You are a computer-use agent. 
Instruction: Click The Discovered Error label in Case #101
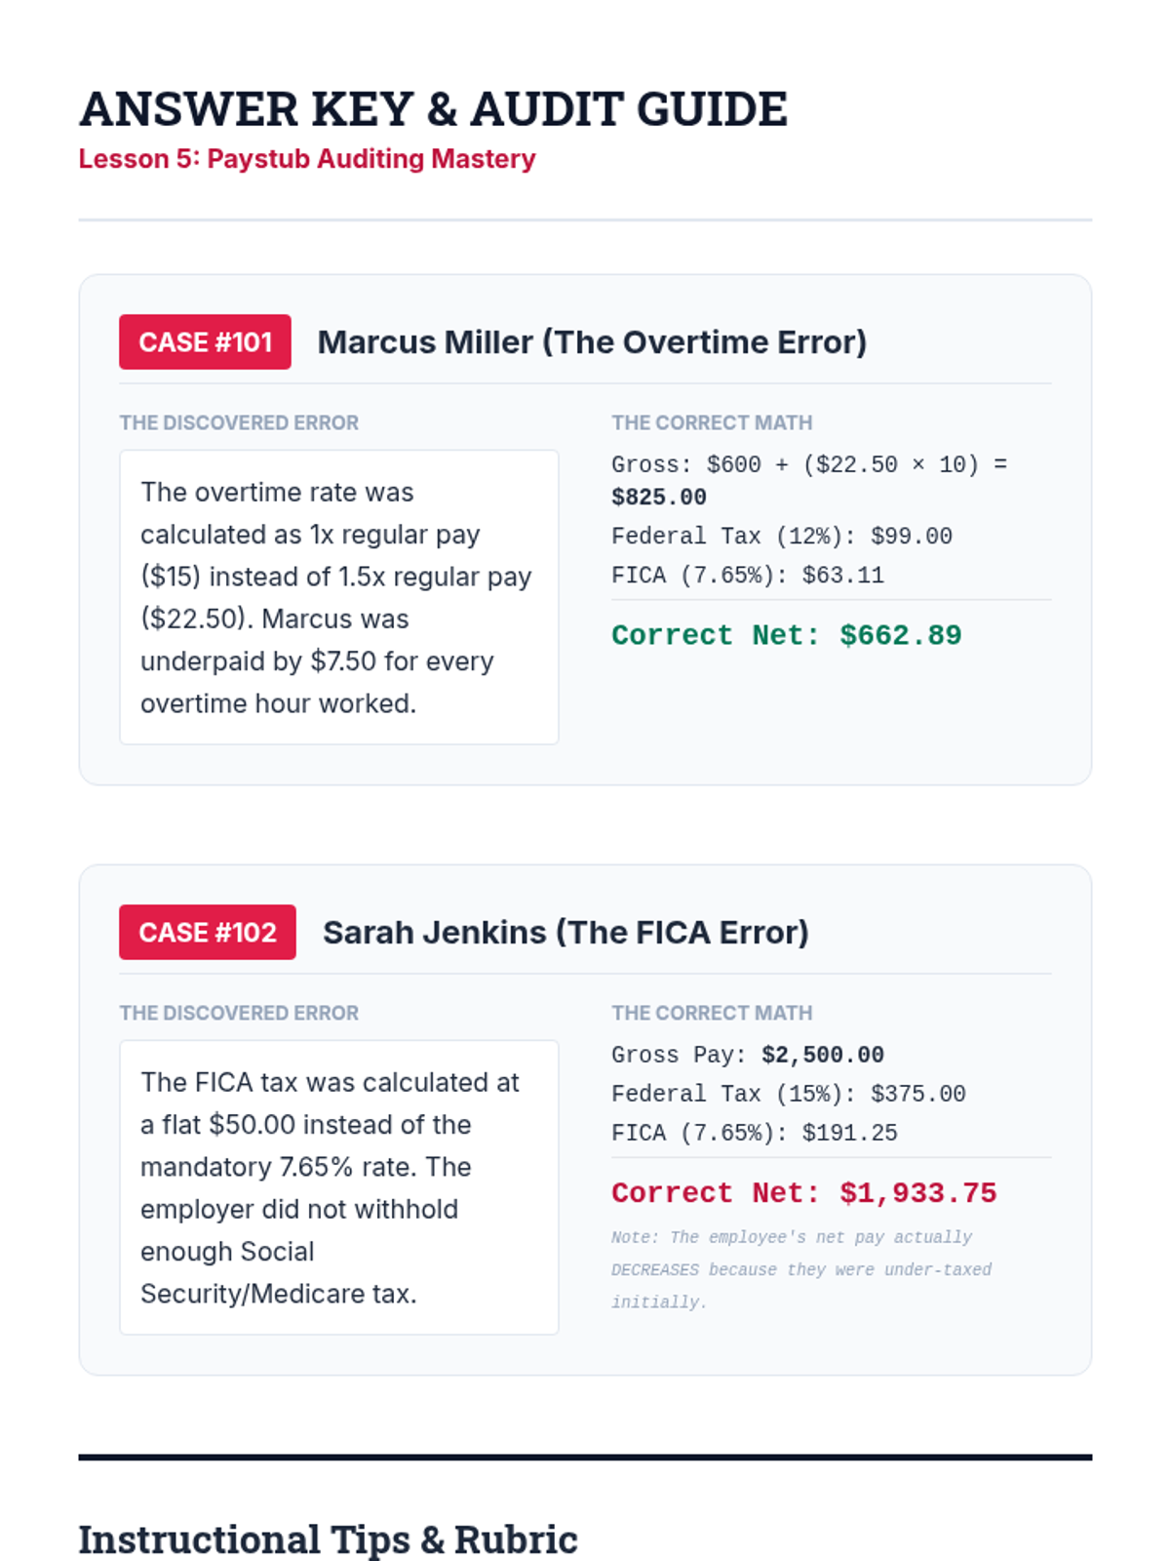(239, 423)
